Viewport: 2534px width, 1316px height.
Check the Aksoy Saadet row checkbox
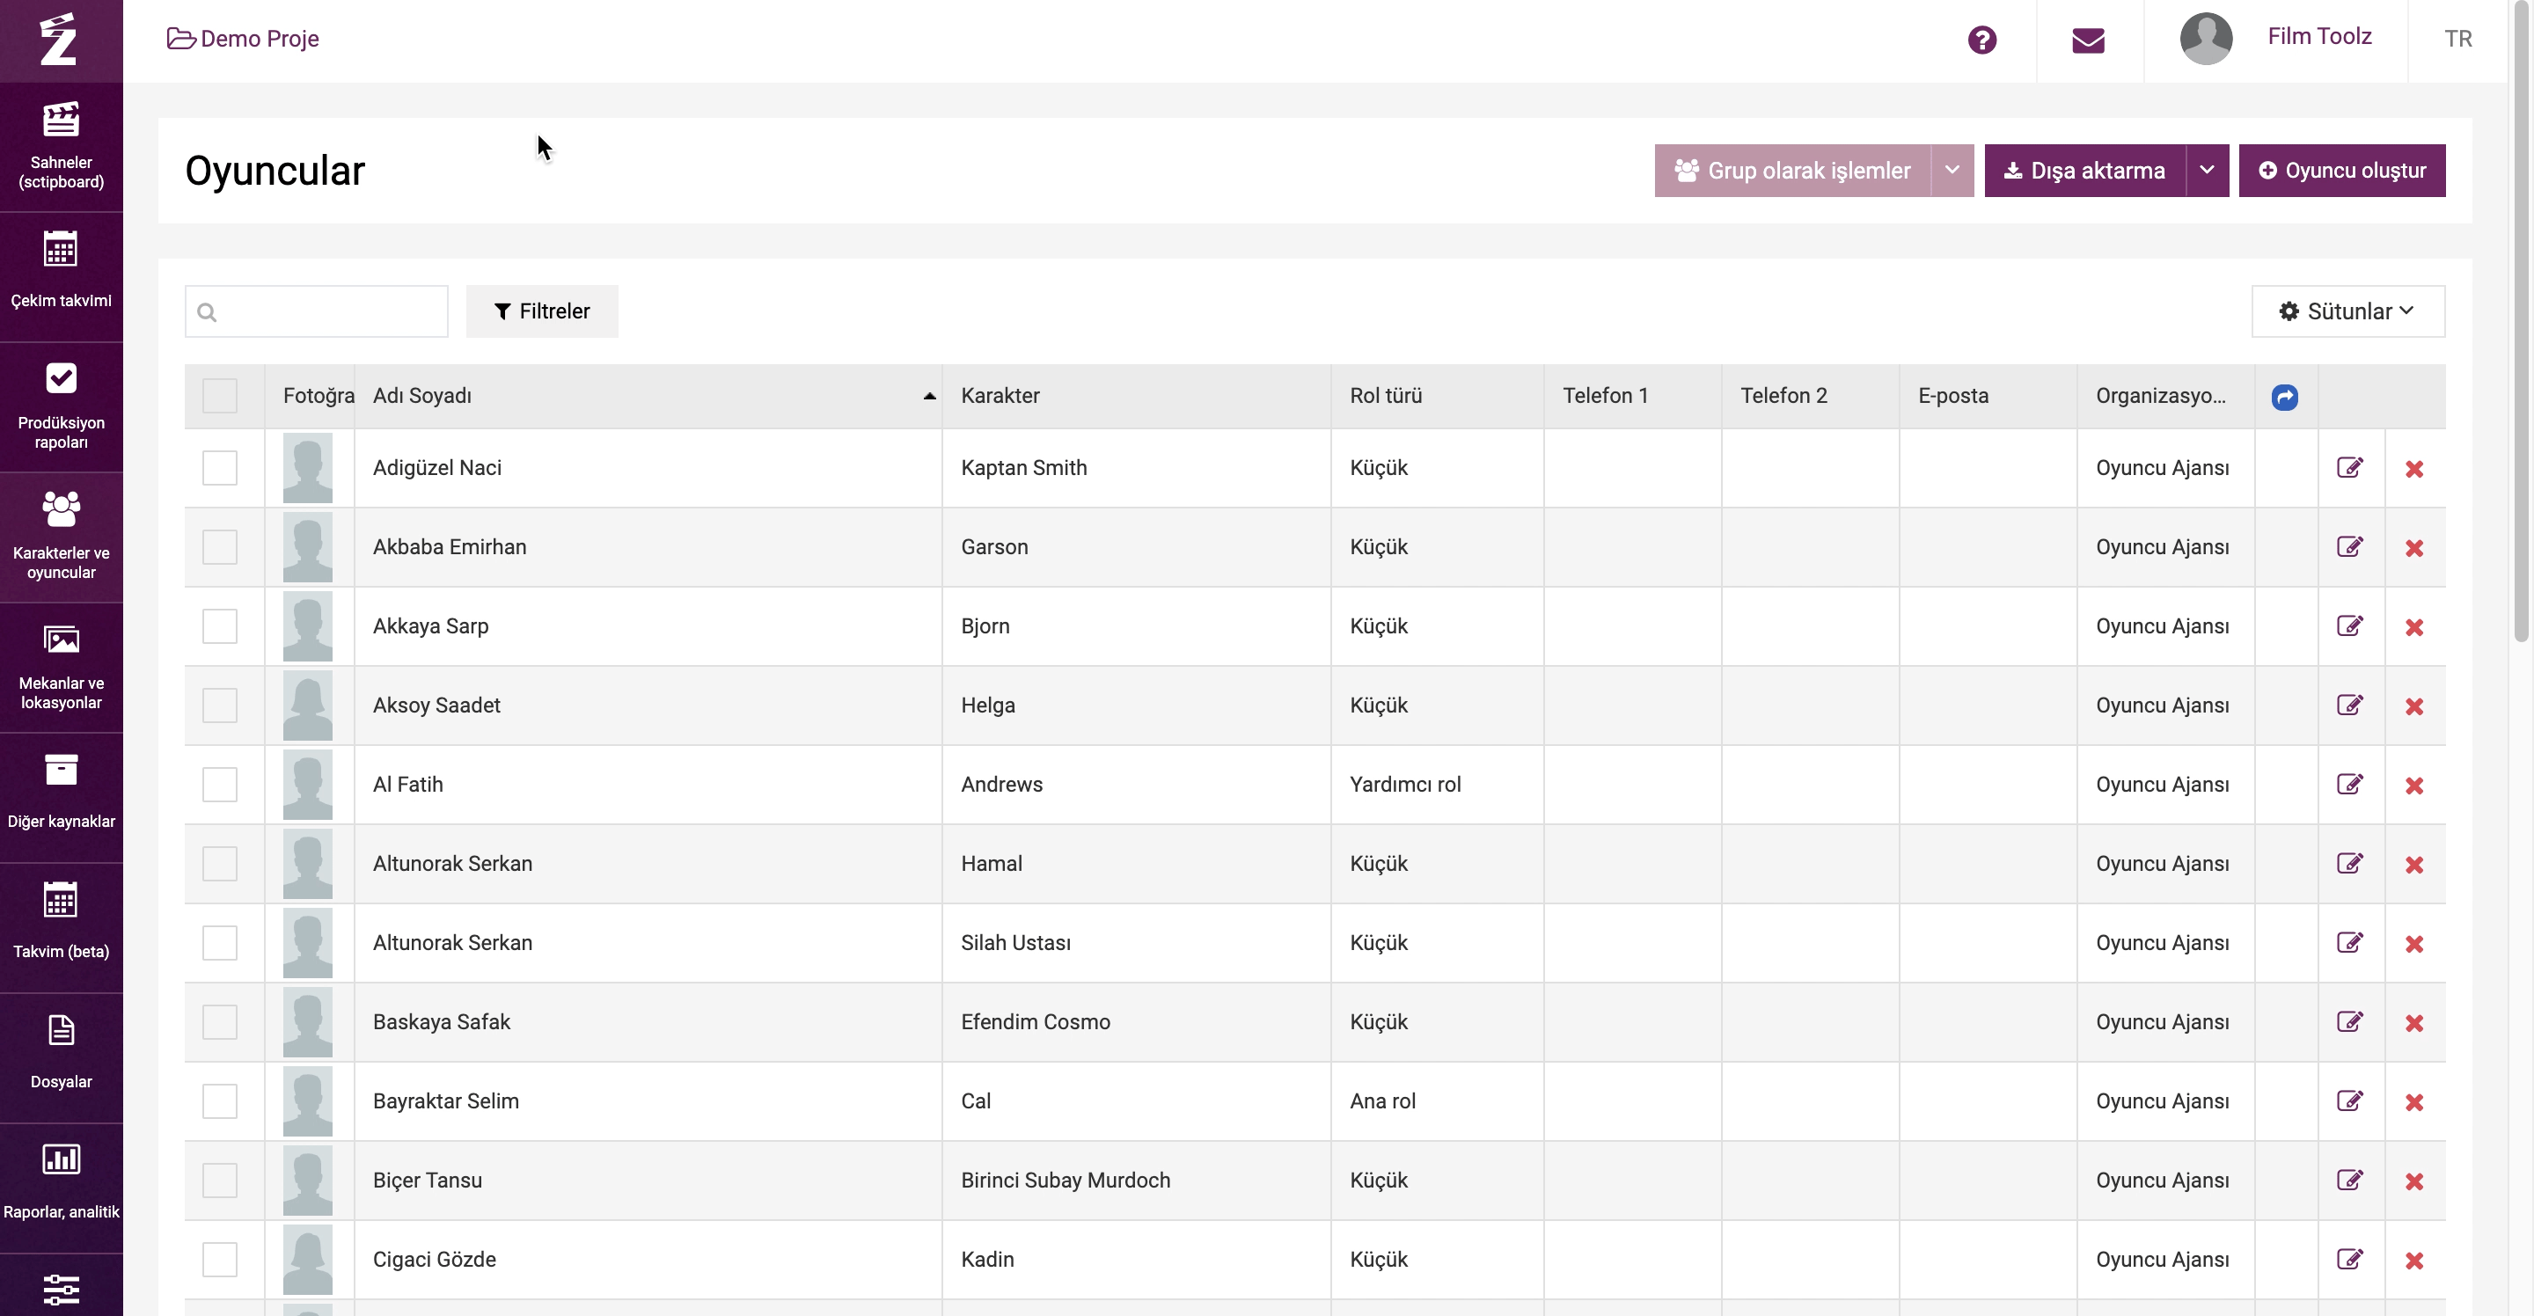pos(219,706)
